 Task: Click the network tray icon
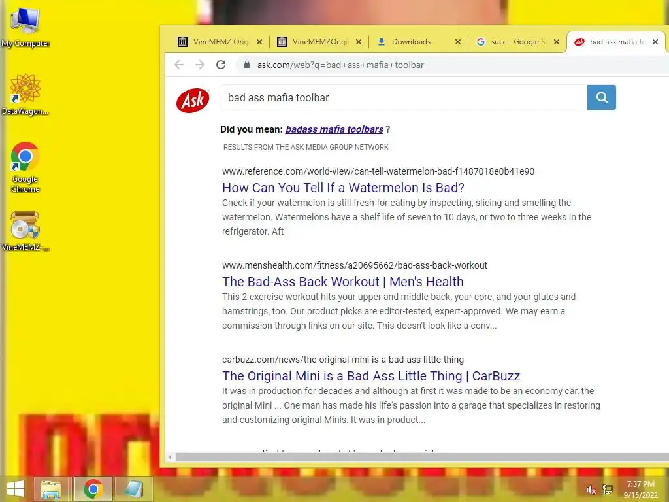(x=608, y=490)
